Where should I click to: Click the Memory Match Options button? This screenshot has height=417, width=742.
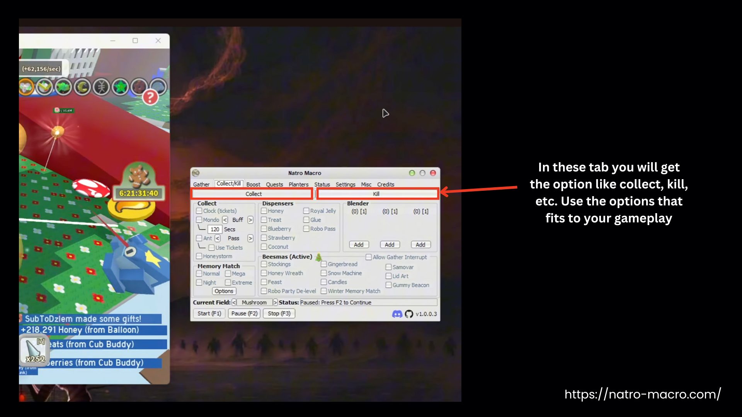point(224,291)
